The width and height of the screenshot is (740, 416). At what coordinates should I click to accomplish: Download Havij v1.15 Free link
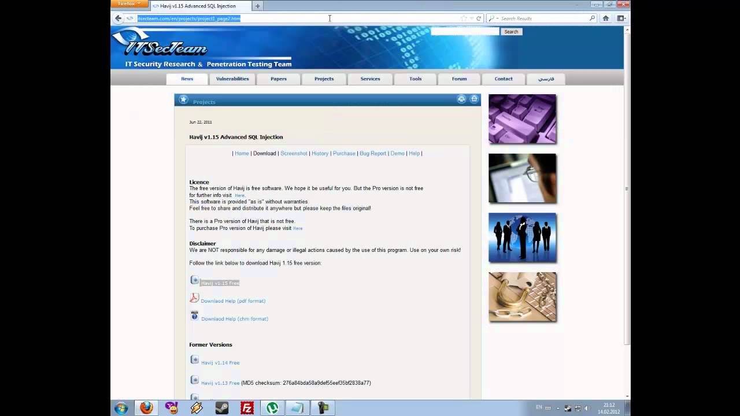220,283
